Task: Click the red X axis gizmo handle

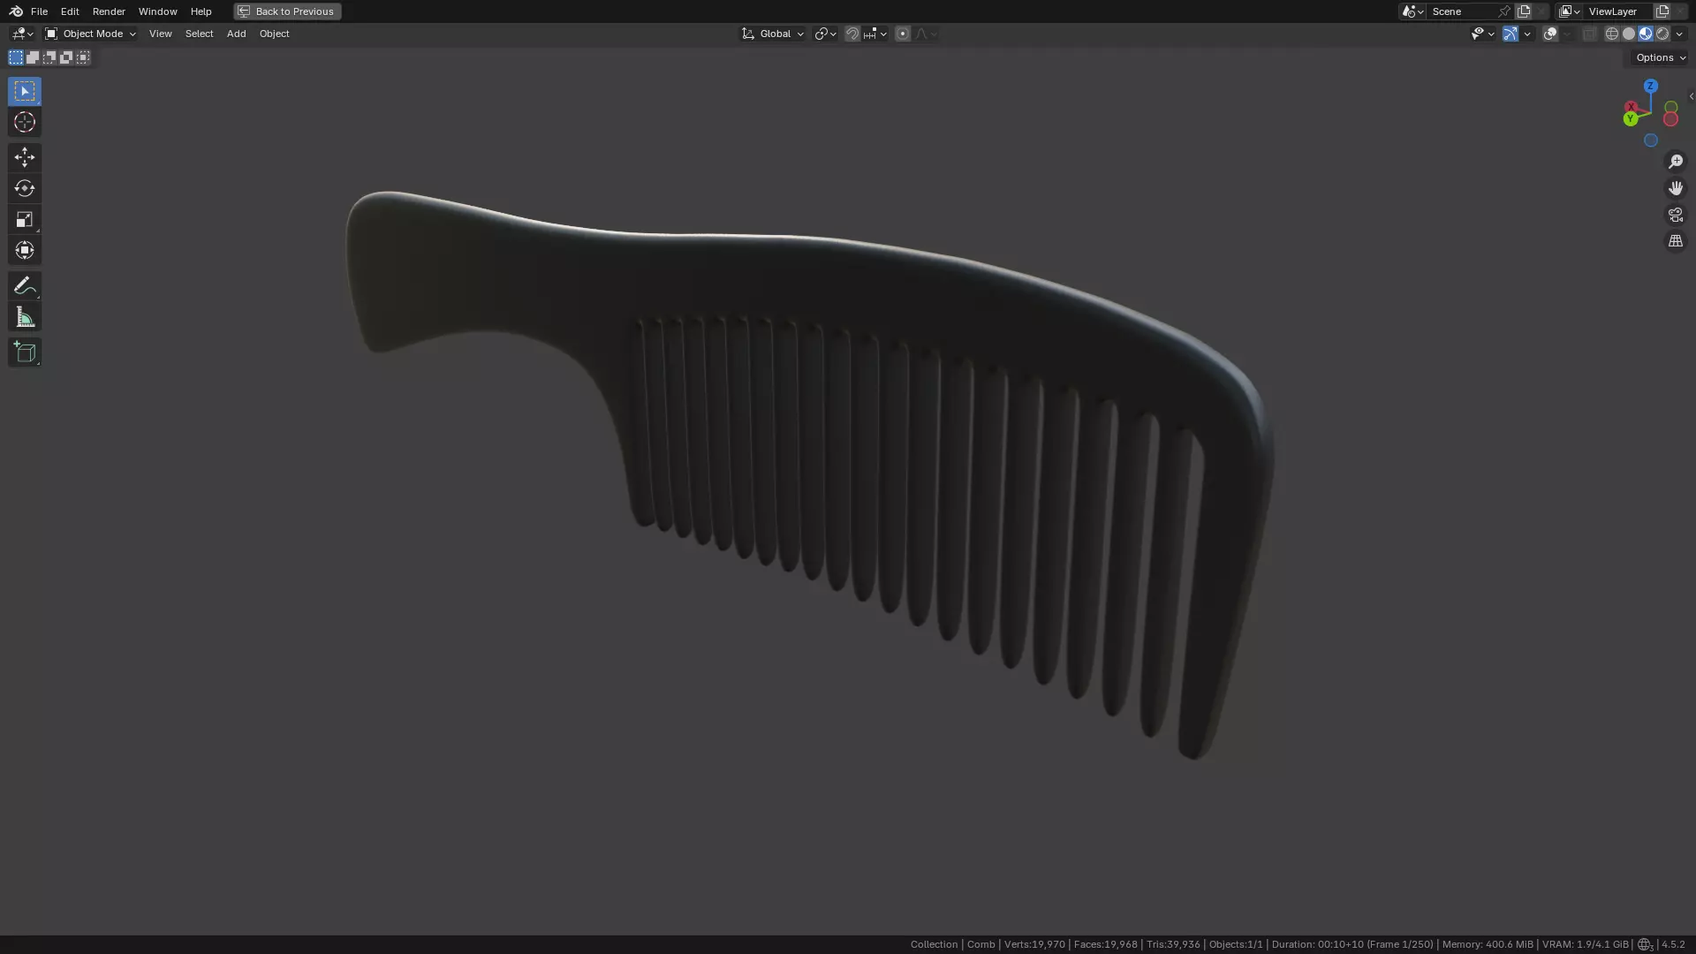Action: click(1632, 108)
